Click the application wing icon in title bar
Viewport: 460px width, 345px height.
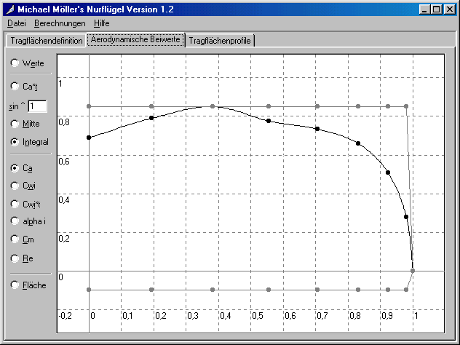coord(11,9)
